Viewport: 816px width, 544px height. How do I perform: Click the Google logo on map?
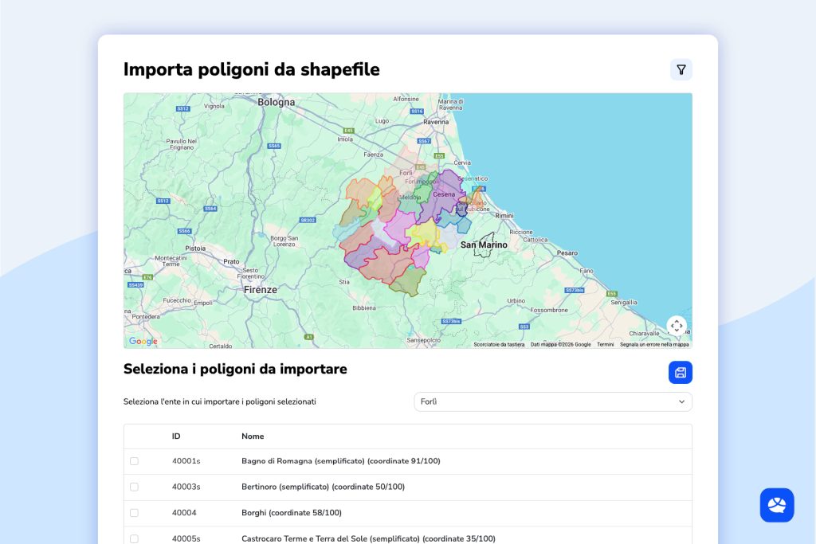143,341
